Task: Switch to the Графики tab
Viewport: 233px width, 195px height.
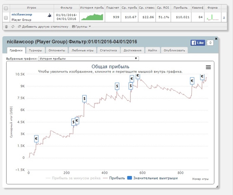Action: coord(16,50)
